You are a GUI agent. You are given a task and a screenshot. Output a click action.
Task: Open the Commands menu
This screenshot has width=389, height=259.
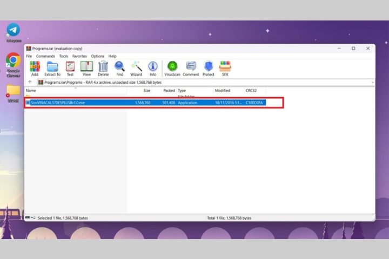45,56
